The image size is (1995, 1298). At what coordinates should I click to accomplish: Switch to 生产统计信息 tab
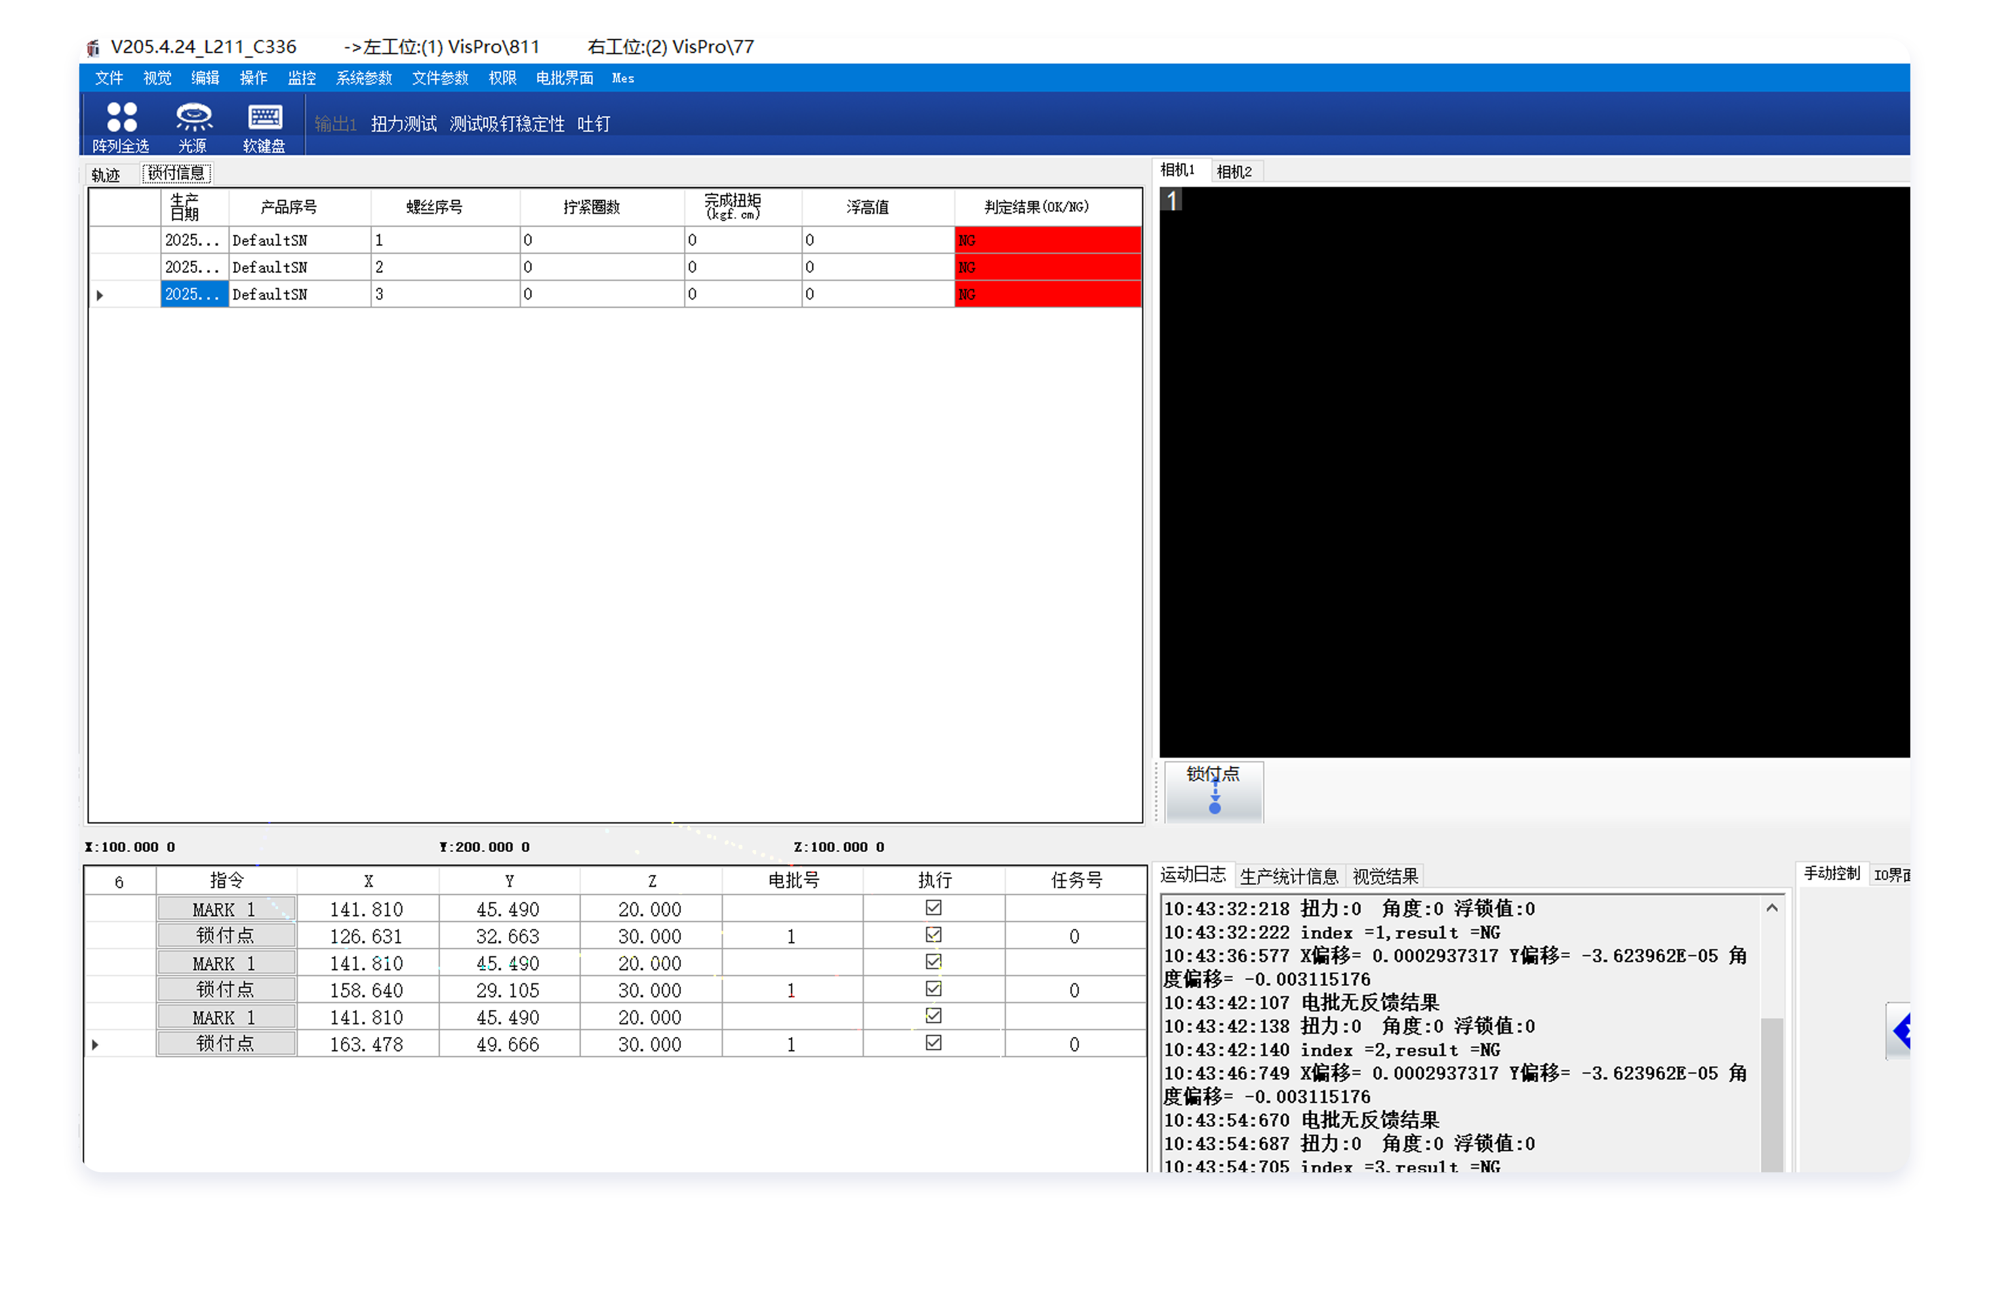click(1289, 877)
